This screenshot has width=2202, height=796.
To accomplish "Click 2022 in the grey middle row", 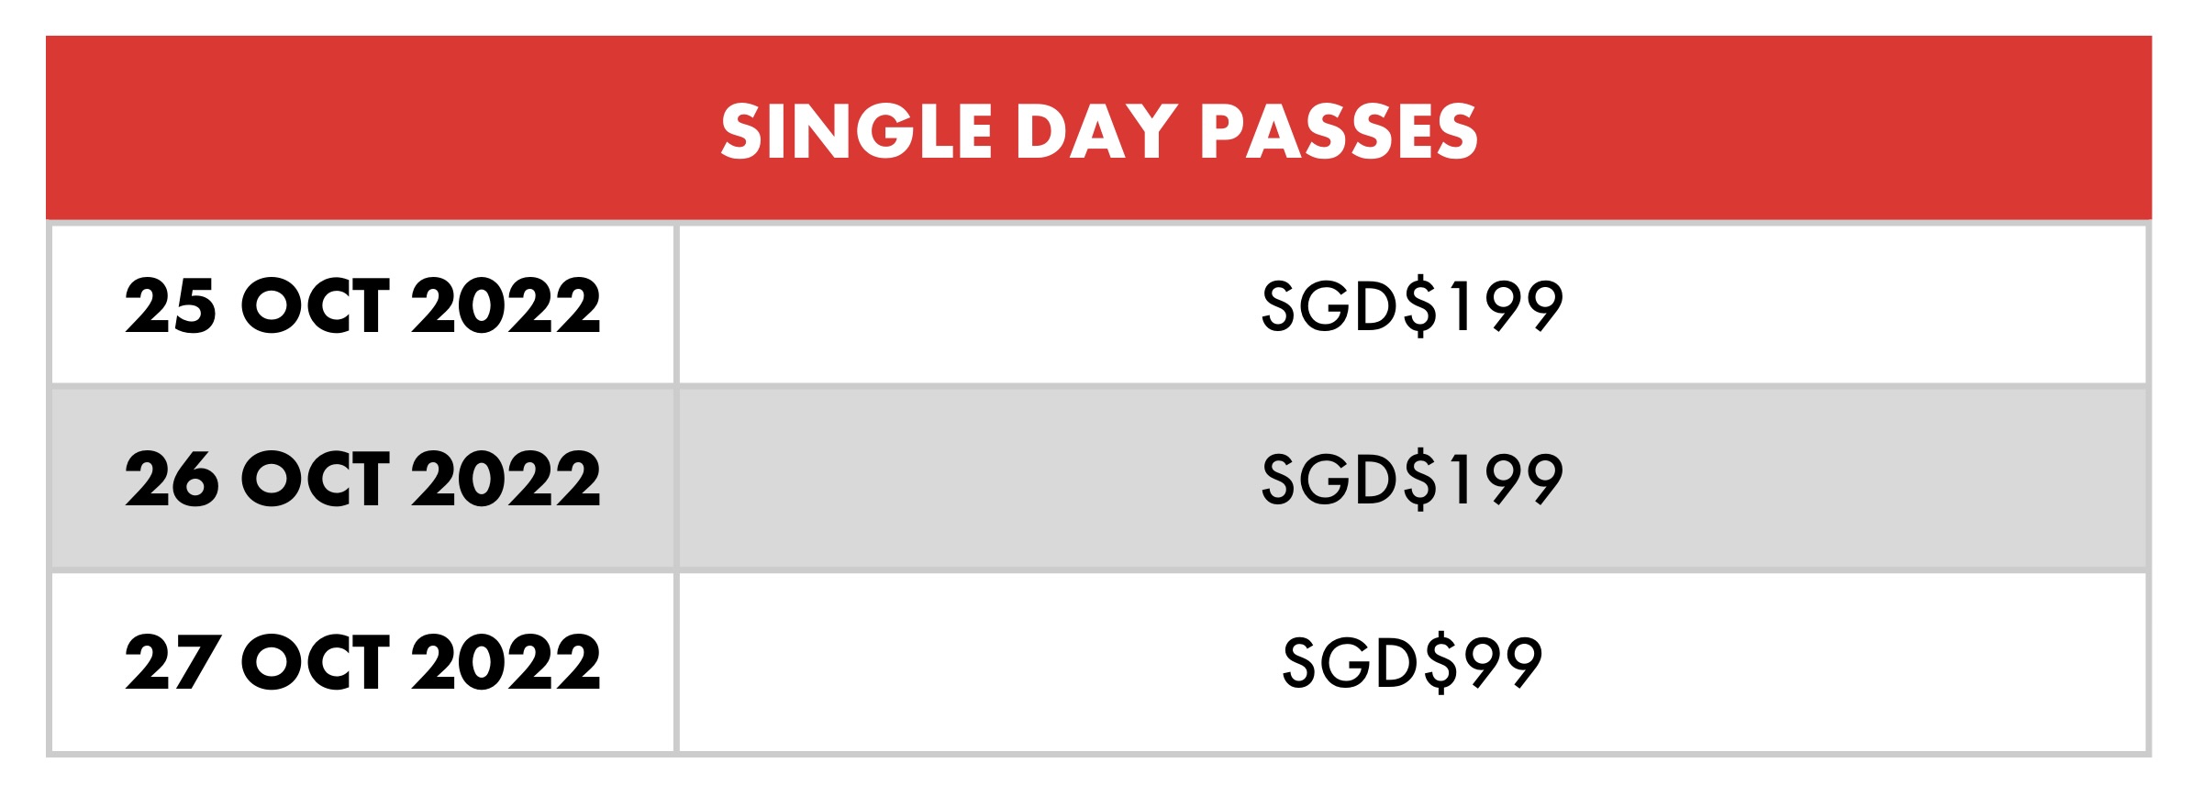I will (506, 479).
